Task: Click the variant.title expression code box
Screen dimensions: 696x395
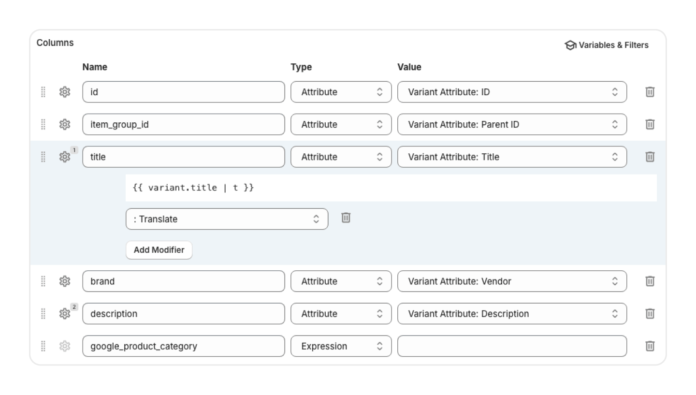Action: (x=391, y=188)
